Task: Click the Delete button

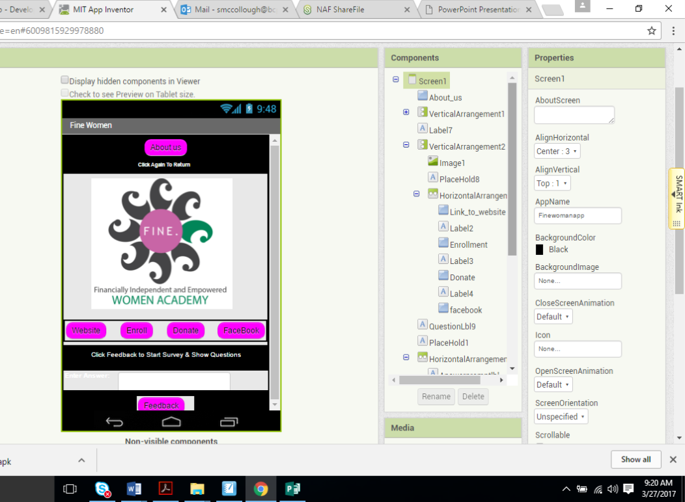Action: (473, 397)
